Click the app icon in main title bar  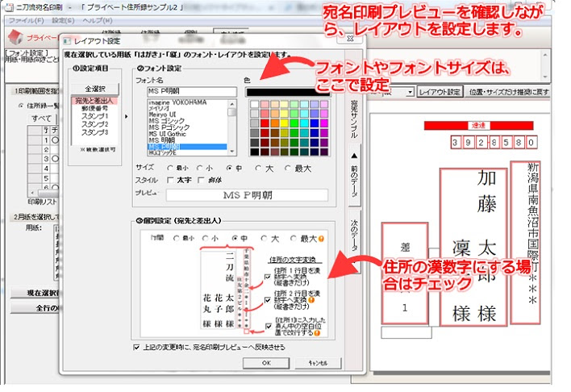9,7
